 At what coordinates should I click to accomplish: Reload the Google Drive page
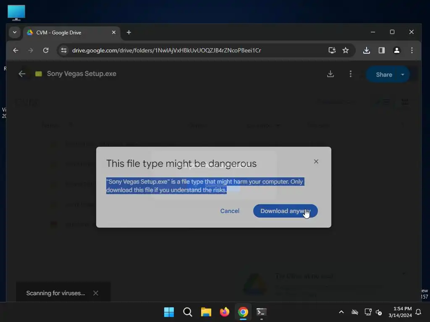[x=46, y=50]
